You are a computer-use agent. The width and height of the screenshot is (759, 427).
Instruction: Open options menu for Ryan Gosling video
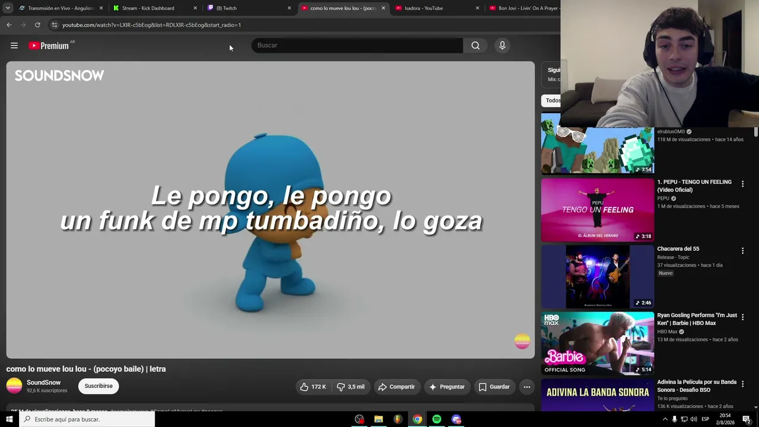tap(742, 318)
